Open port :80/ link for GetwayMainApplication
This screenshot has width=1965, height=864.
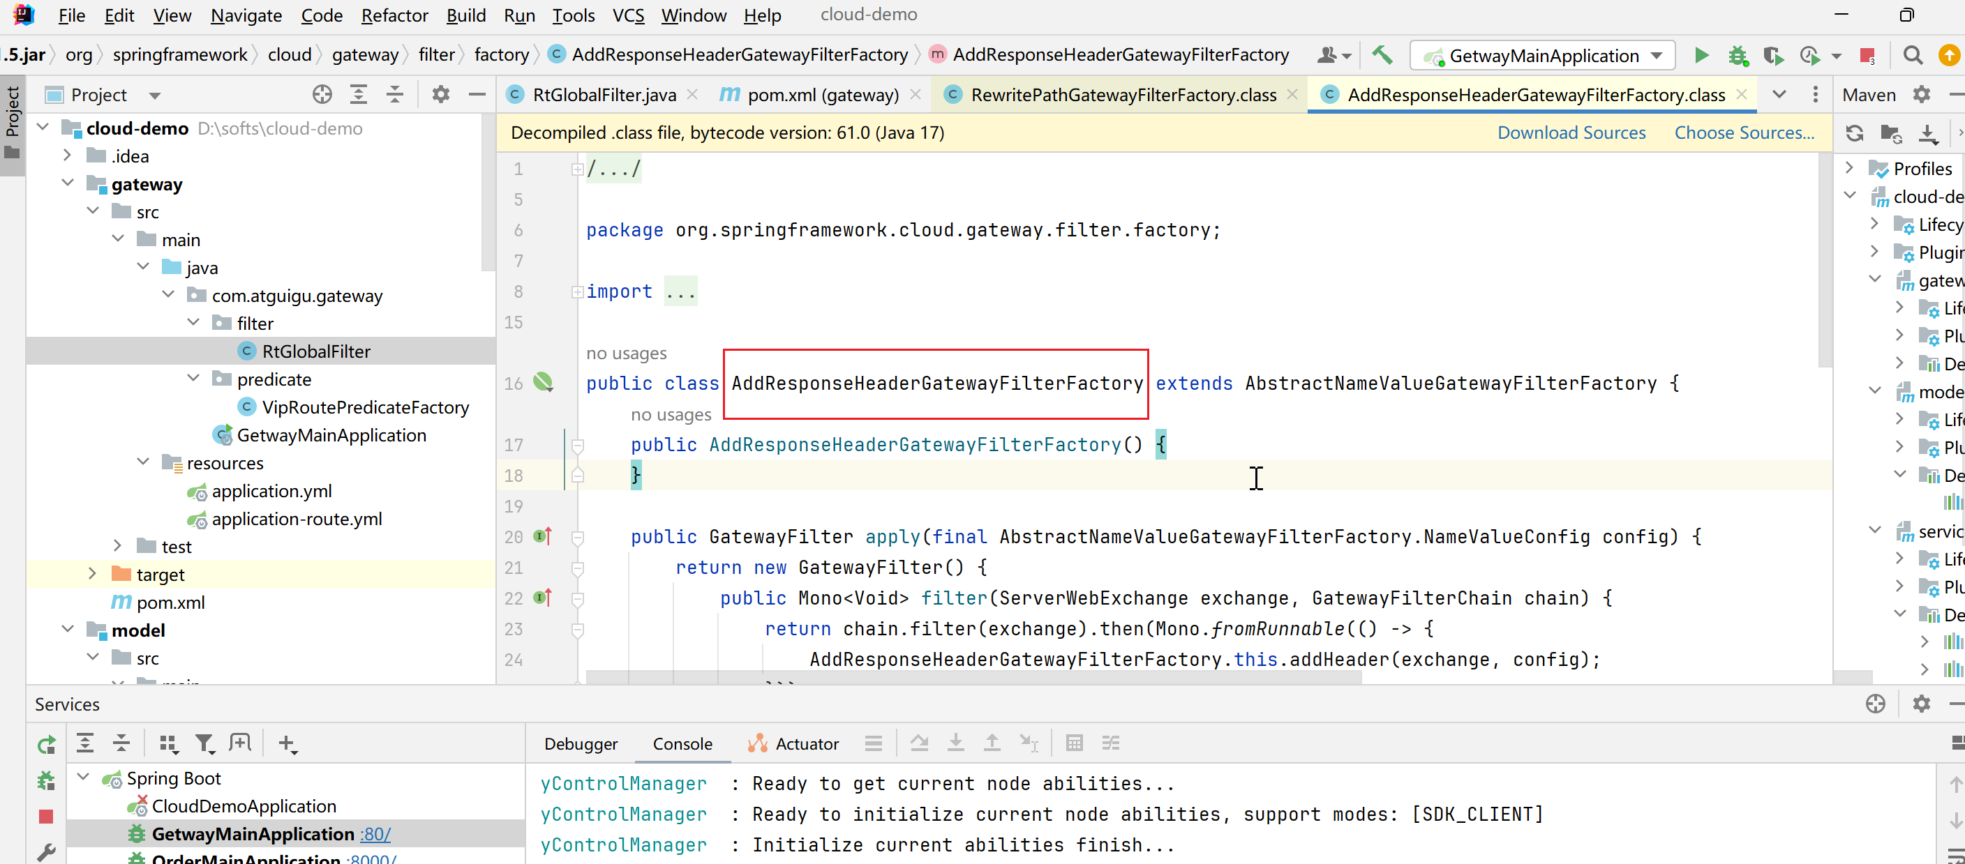point(375,833)
